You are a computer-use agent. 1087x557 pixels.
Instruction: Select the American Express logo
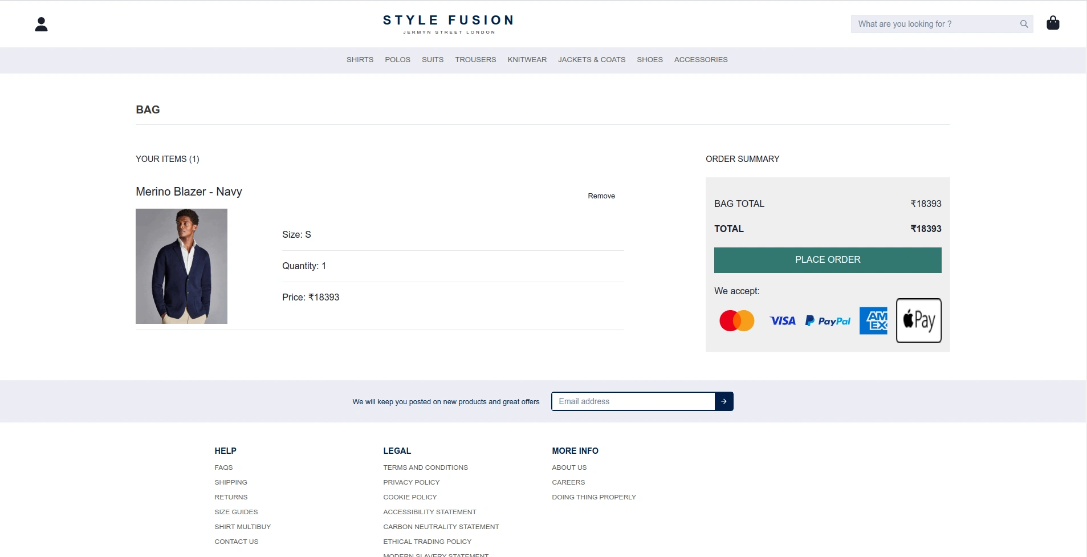(873, 321)
